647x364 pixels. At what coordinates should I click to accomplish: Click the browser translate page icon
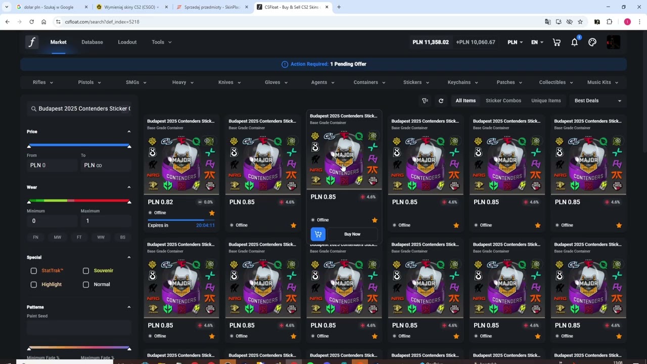coord(548,22)
